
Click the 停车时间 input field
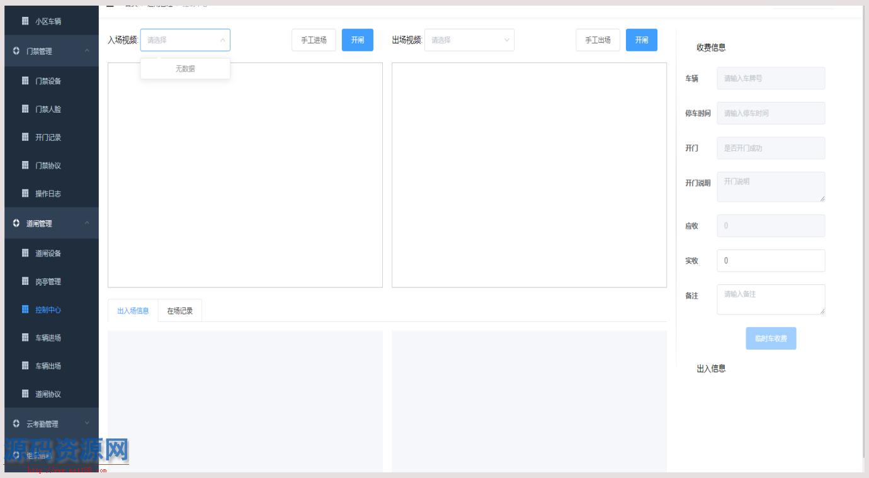tap(771, 113)
